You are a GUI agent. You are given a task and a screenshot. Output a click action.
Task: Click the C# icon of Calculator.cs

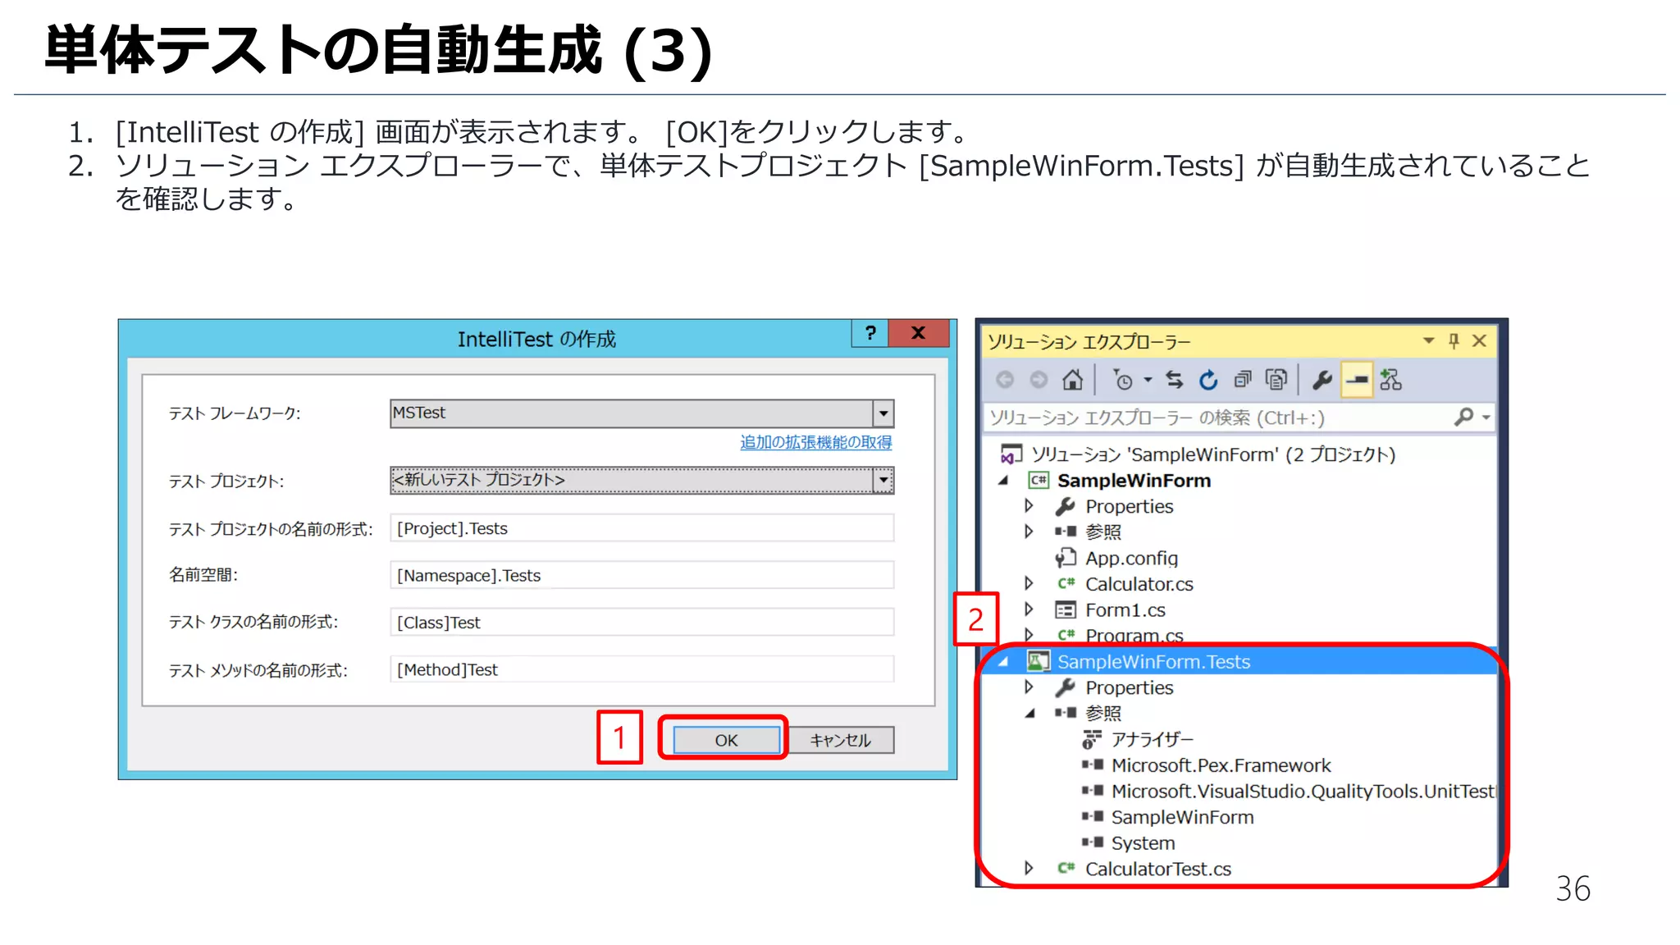1066,583
